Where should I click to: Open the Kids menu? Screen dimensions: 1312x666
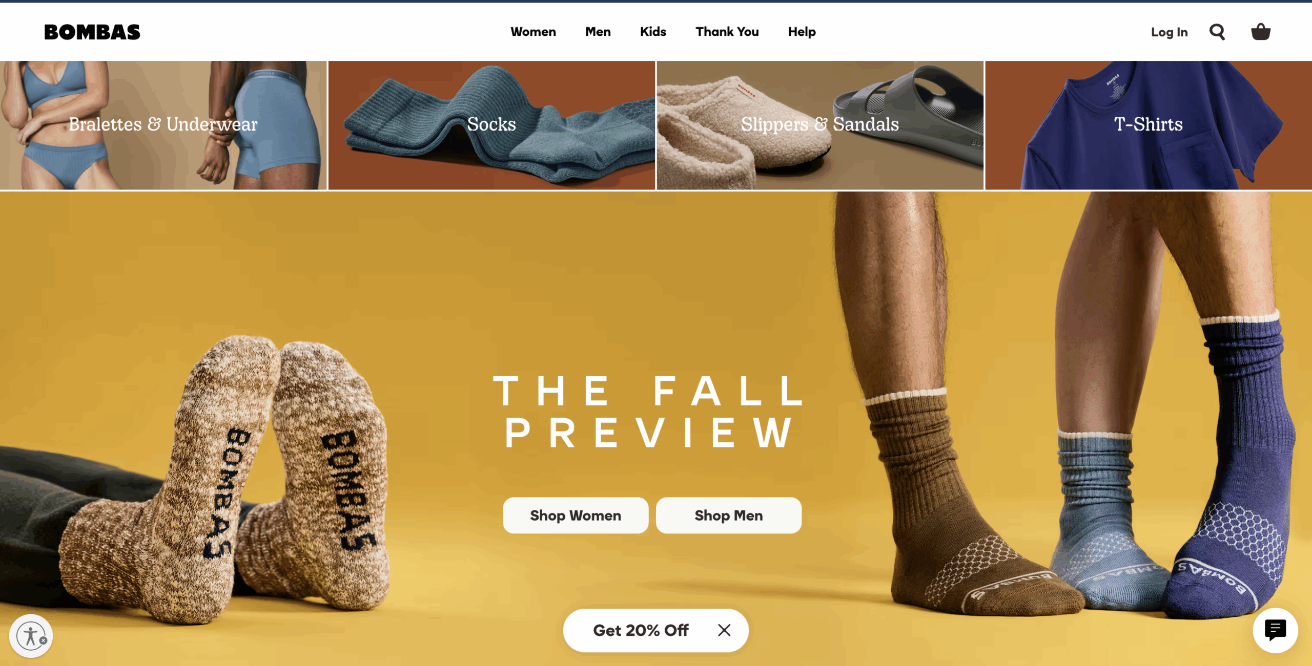tap(653, 32)
